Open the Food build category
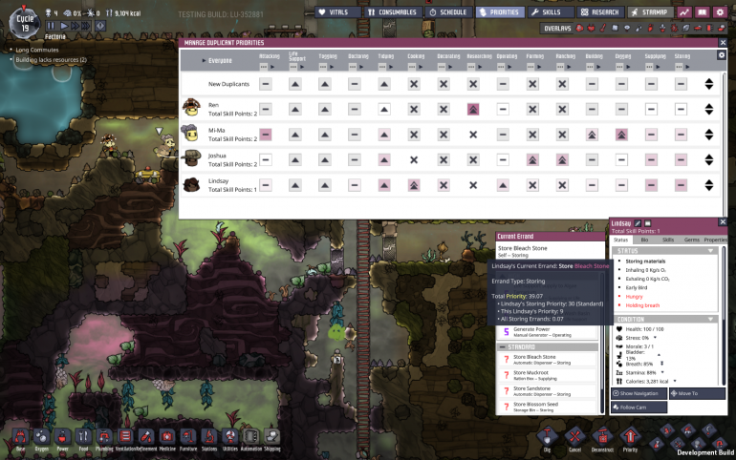The image size is (736, 460). [83, 437]
